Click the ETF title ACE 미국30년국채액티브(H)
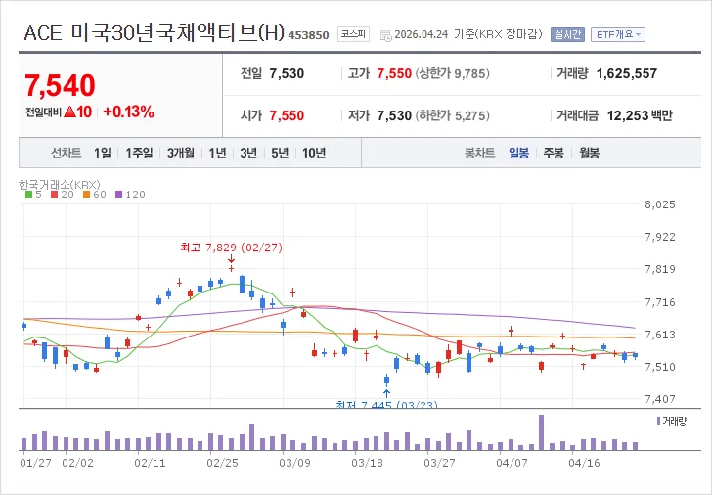Screen dimensions: 712x495 tap(154, 33)
